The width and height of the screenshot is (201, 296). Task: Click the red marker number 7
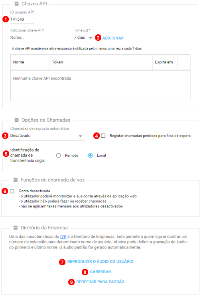62,262
